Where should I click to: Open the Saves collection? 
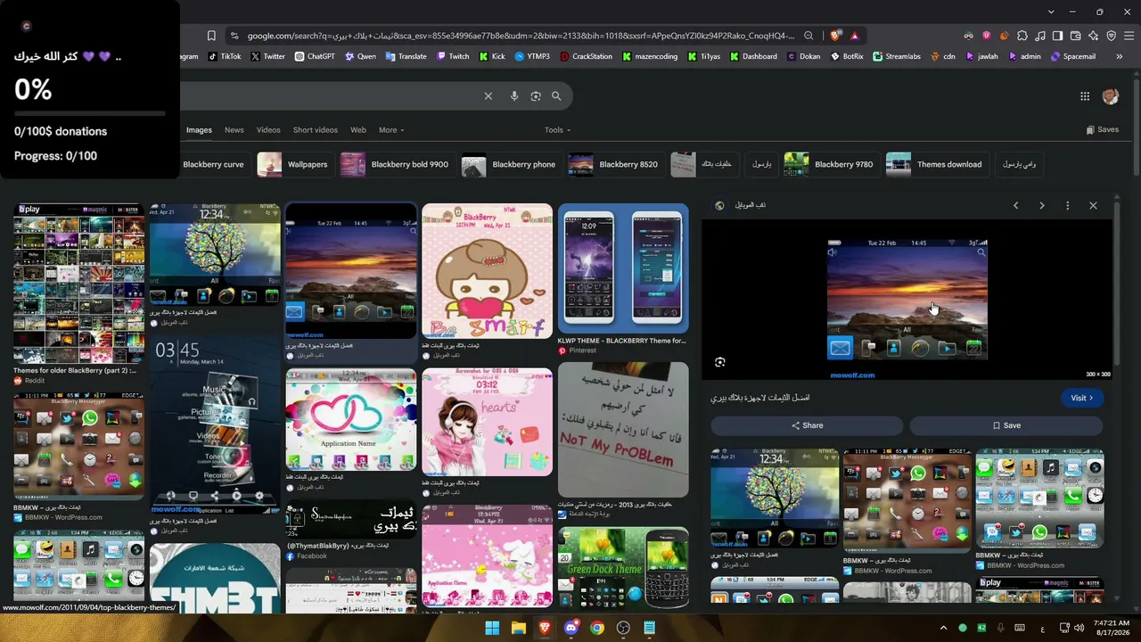[1103, 129]
